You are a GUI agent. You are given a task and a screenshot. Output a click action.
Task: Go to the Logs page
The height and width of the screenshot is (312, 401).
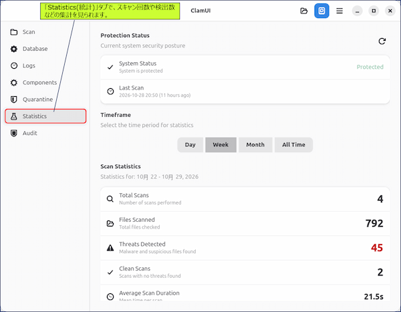[45, 65]
